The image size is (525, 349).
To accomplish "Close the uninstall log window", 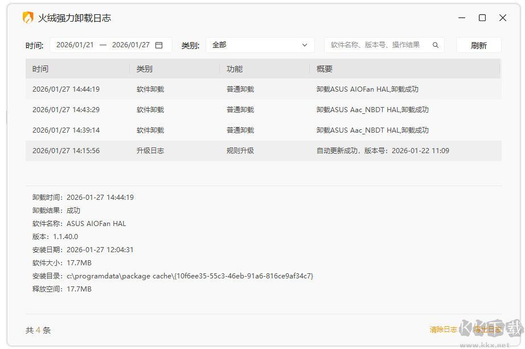I will 503,18.
